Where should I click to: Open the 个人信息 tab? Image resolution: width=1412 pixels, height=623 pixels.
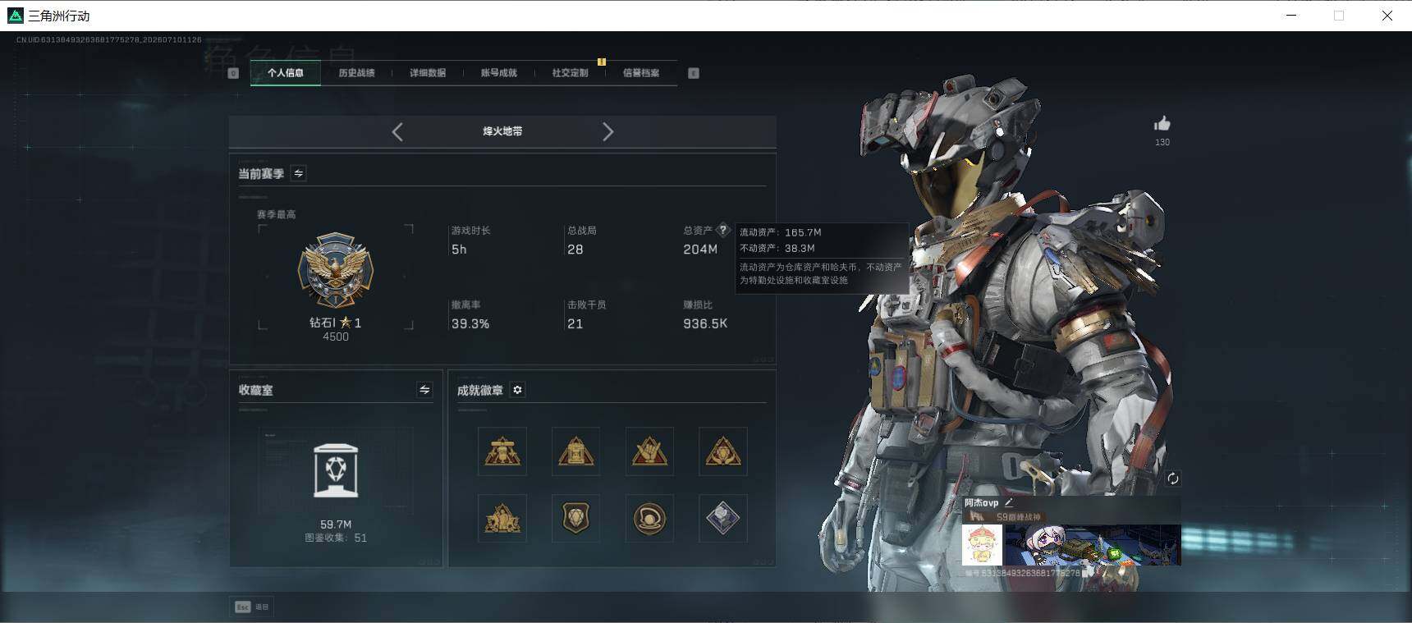pos(286,73)
